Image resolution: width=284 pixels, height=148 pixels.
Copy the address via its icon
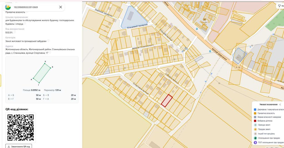pyautogui.click(x=50, y=53)
